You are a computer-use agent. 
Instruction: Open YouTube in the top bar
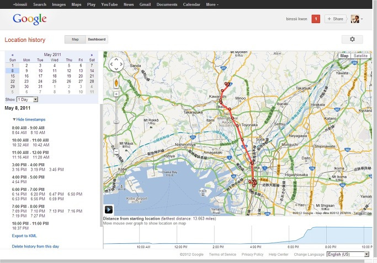click(109, 4)
